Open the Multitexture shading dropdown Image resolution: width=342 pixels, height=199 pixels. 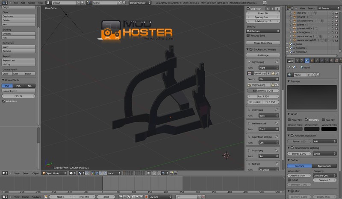[263, 31]
